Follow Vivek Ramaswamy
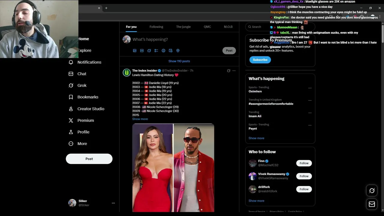This screenshot has width=384, height=216. coord(304,176)
